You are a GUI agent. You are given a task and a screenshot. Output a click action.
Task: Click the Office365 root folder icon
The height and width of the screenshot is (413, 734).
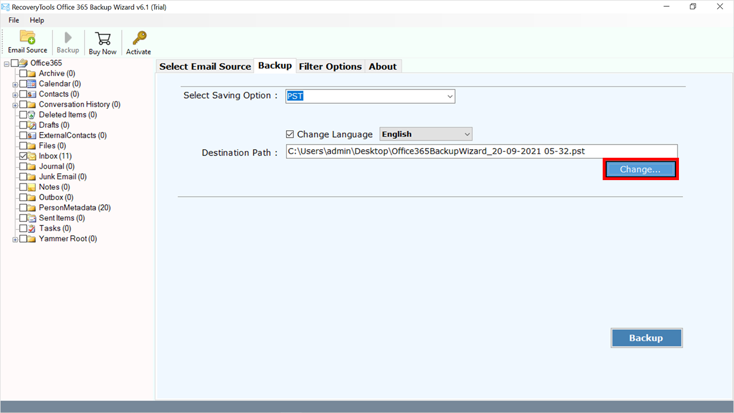[24, 63]
